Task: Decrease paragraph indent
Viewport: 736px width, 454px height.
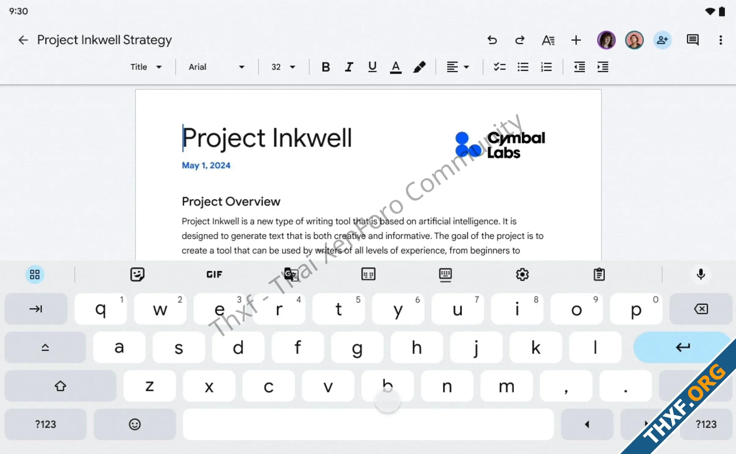Action: [x=579, y=67]
